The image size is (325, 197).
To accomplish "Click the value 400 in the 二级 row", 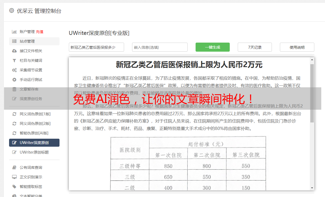I will pos(168,188).
